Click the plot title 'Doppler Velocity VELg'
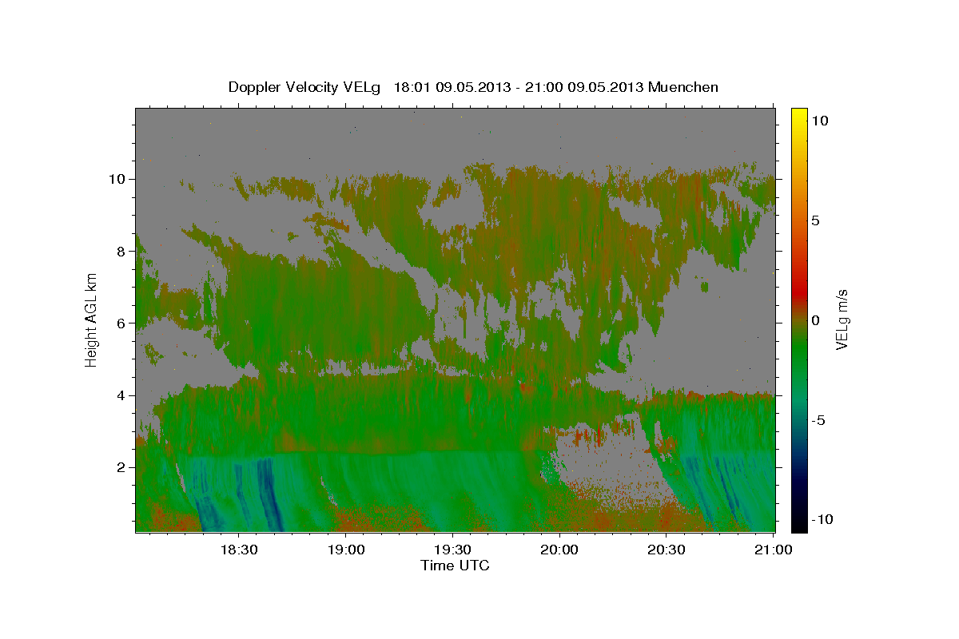The image size is (959, 639). click(x=304, y=87)
